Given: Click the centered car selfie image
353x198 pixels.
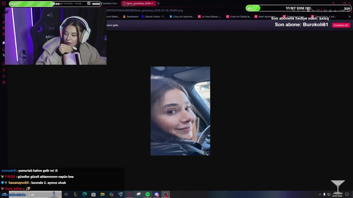Looking at the screenshot, I should tap(180, 111).
